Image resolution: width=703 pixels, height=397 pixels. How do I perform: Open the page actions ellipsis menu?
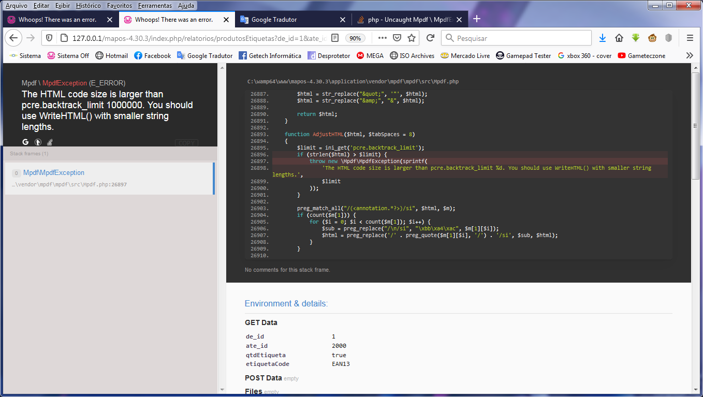pos(383,38)
